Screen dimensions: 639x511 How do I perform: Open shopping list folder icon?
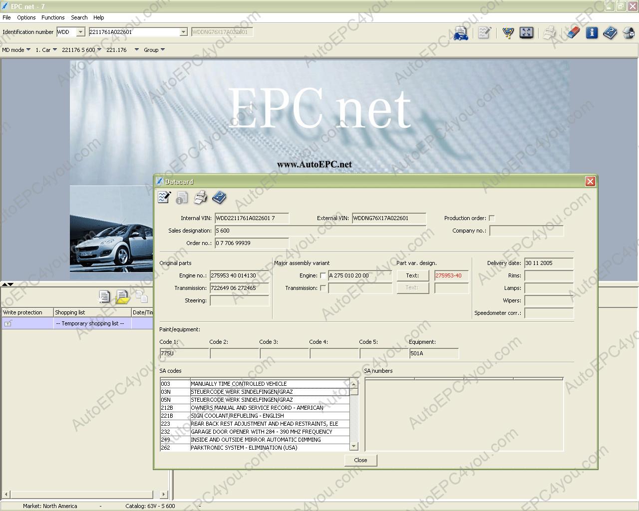coord(122,297)
